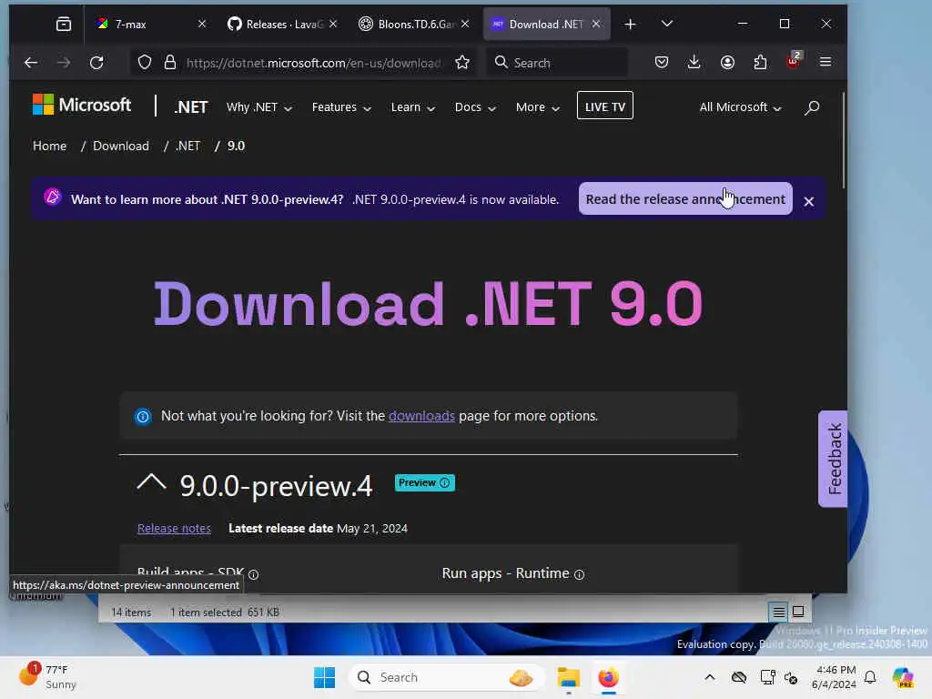932x699 pixels.
Task: Expand the Learn menu
Action: coord(413,107)
